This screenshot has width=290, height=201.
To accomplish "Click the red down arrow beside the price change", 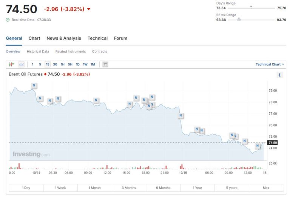I will [x=89, y=9].
